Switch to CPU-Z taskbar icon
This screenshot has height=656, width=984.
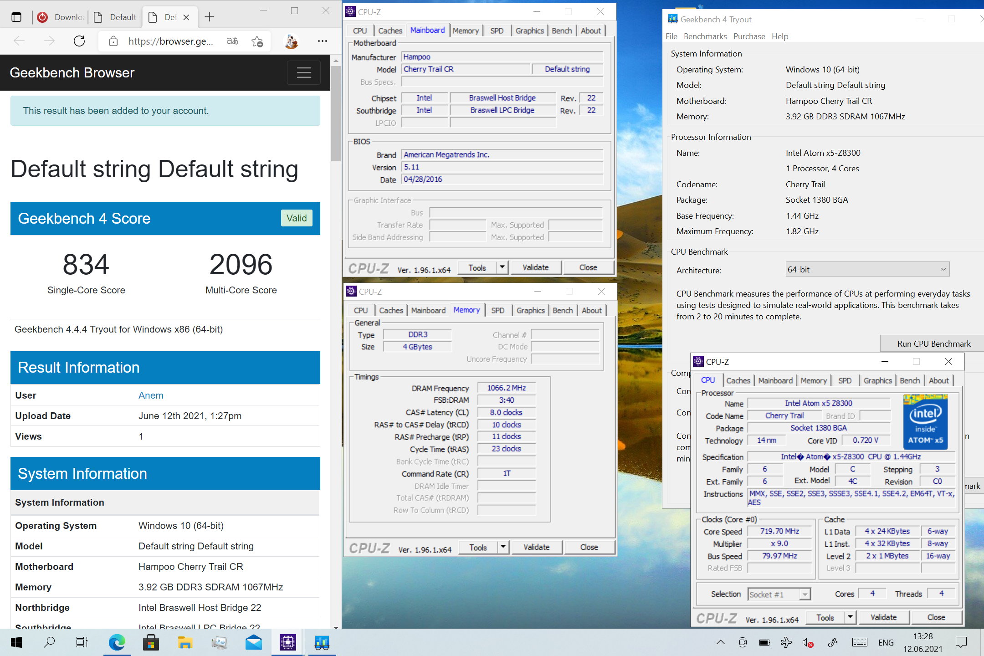pos(287,642)
